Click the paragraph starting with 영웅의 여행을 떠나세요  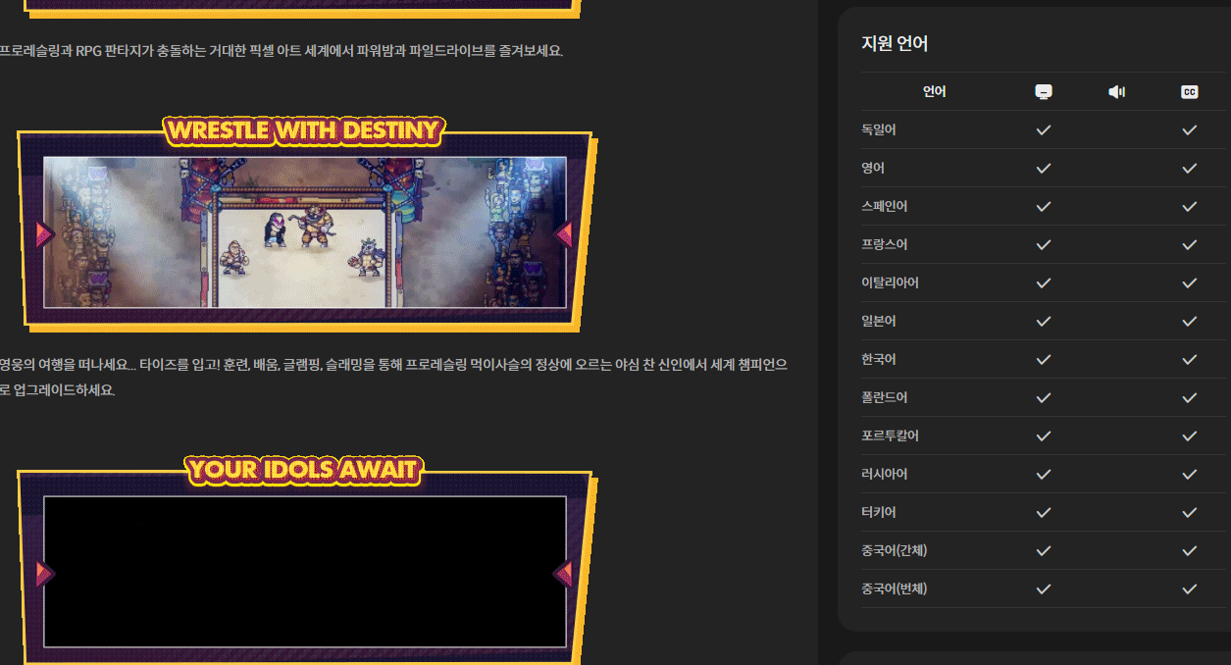pyautogui.click(x=393, y=377)
